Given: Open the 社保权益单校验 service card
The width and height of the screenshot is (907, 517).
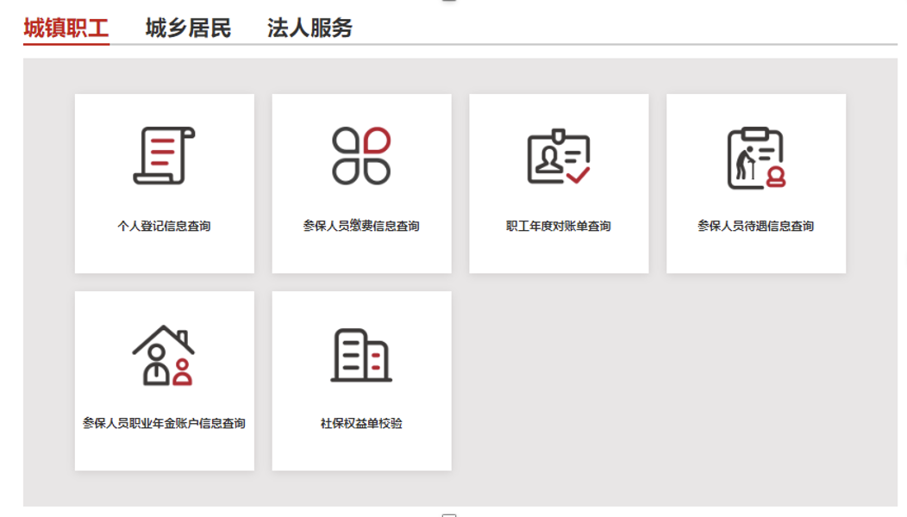Looking at the screenshot, I should [361, 379].
